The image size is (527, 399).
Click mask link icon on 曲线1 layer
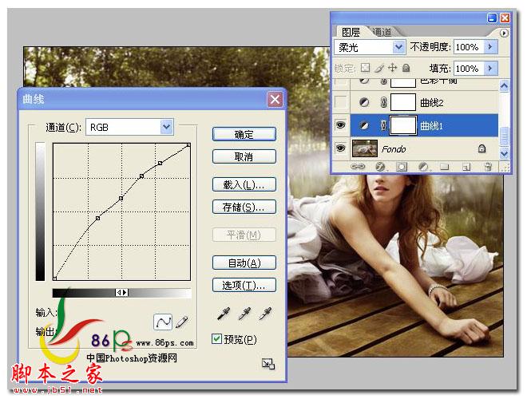point(383,125)
